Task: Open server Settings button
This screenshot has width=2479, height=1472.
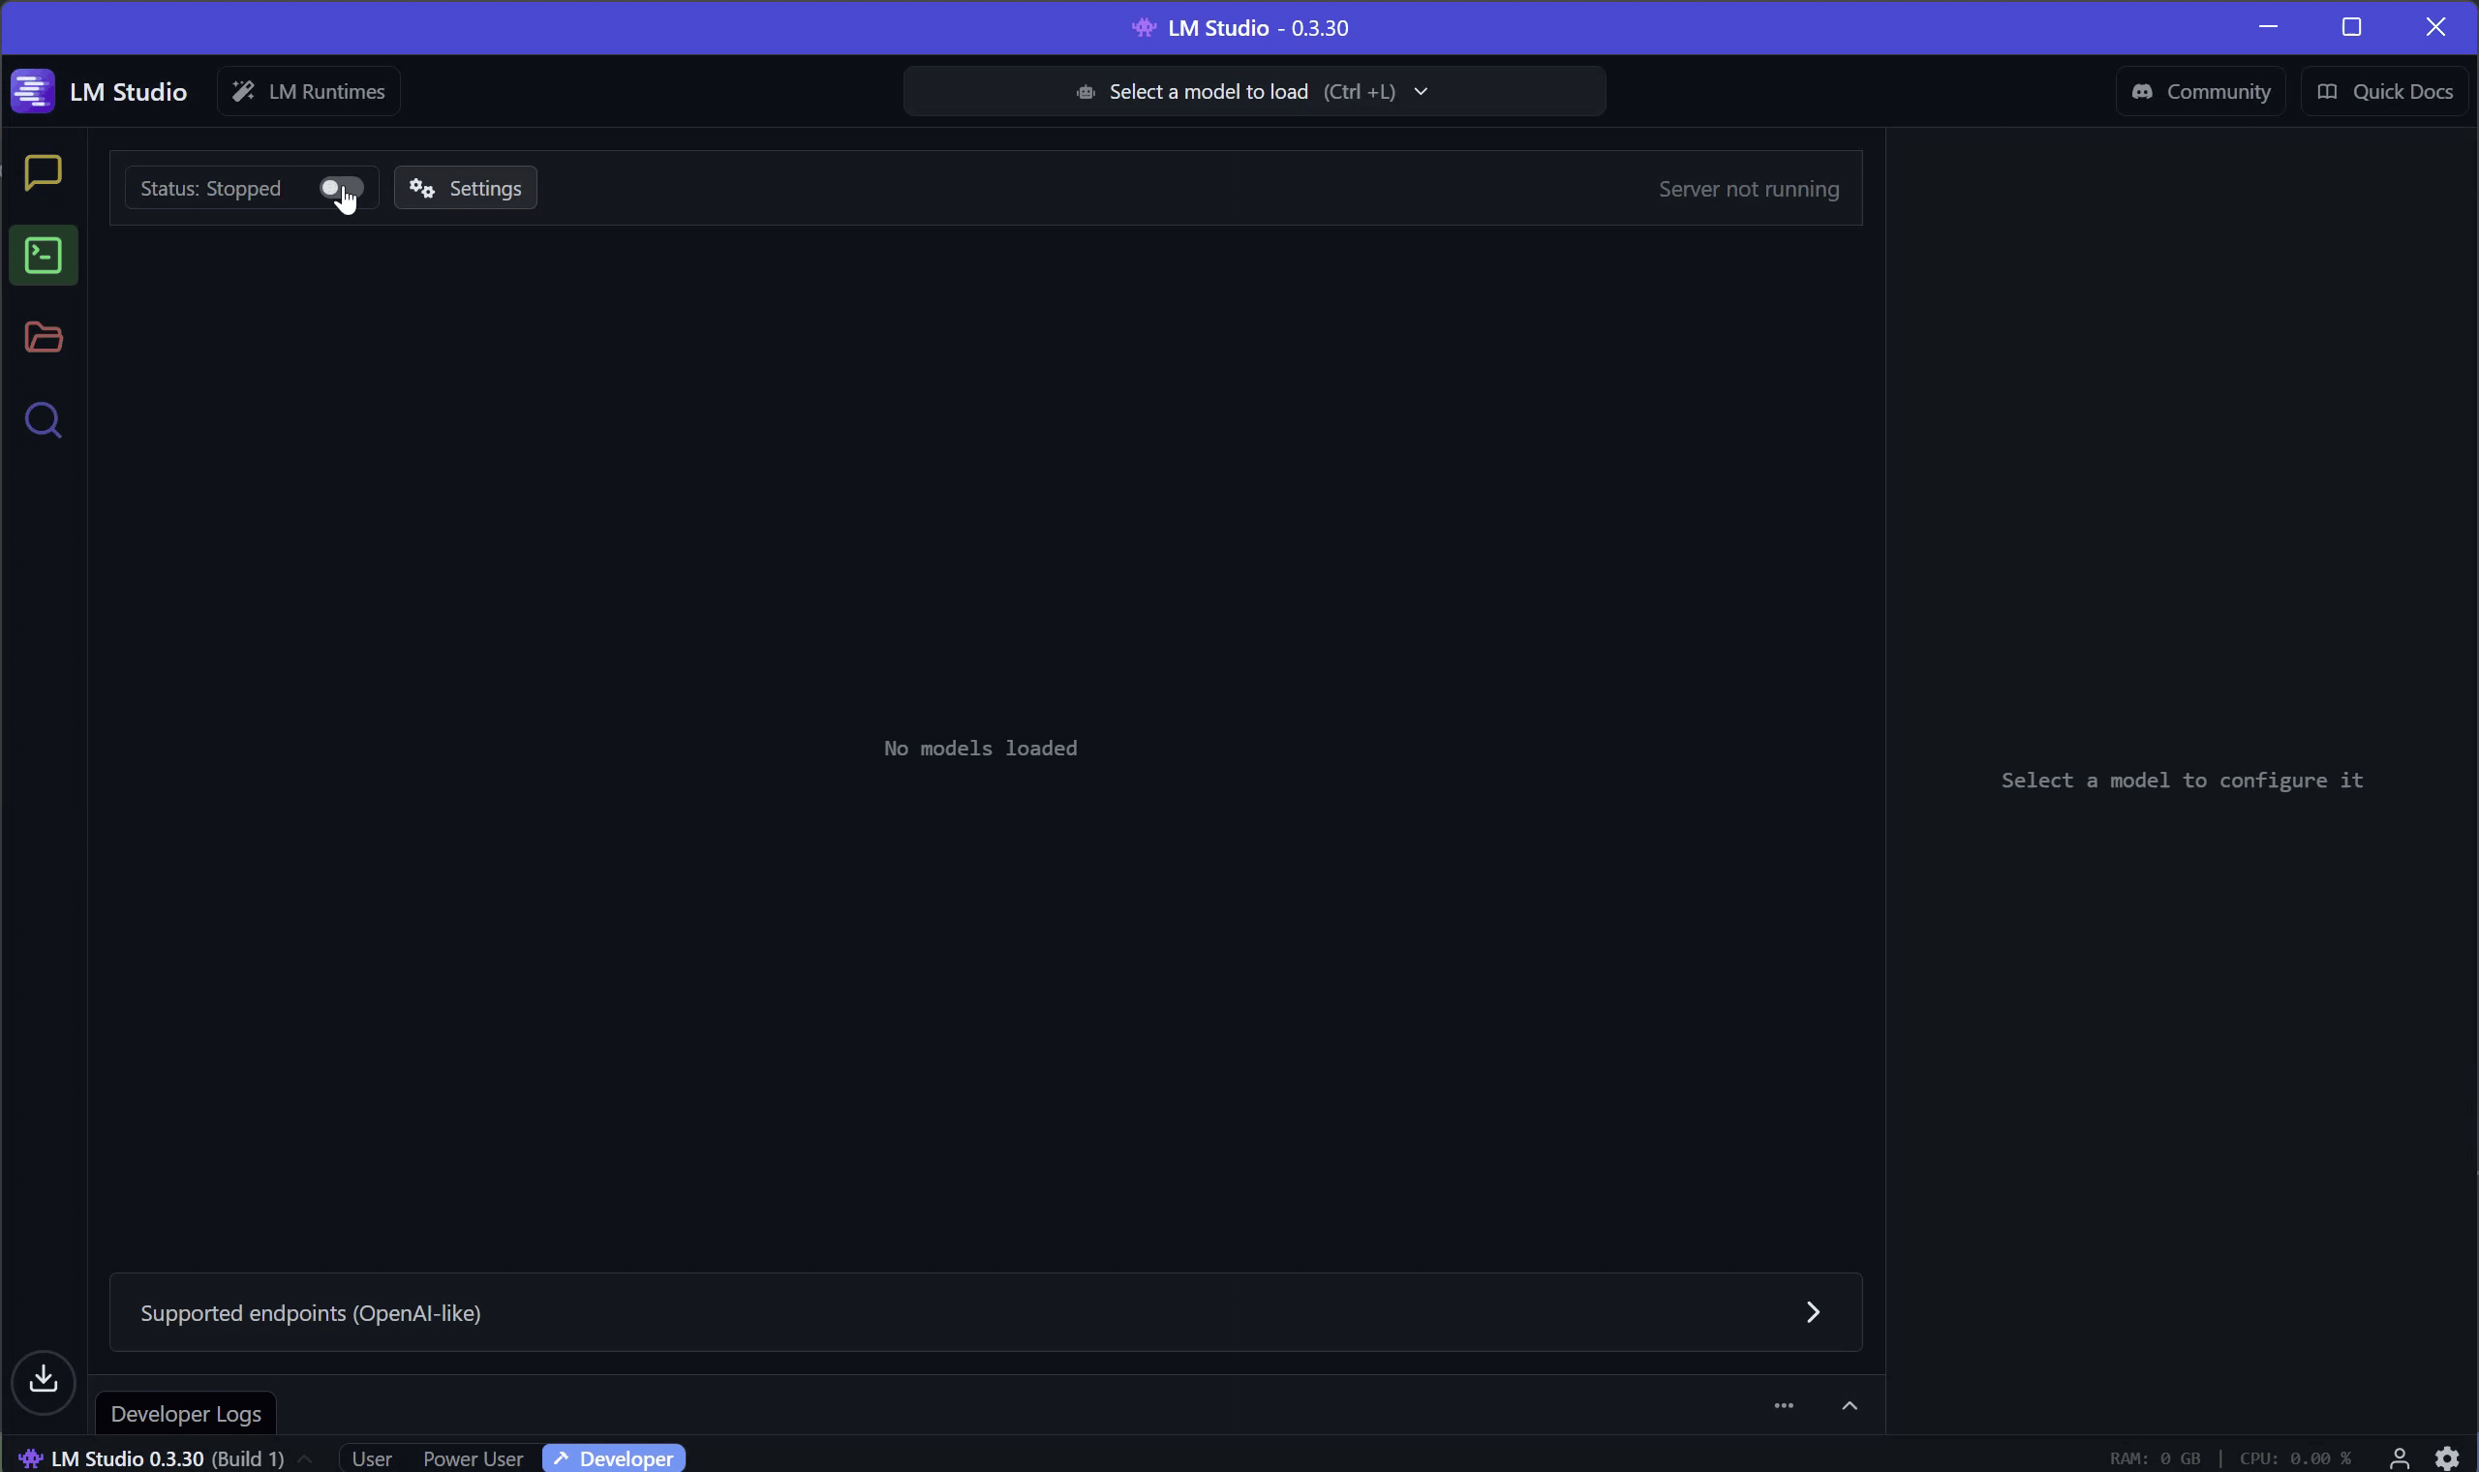Action: [465, 189]
